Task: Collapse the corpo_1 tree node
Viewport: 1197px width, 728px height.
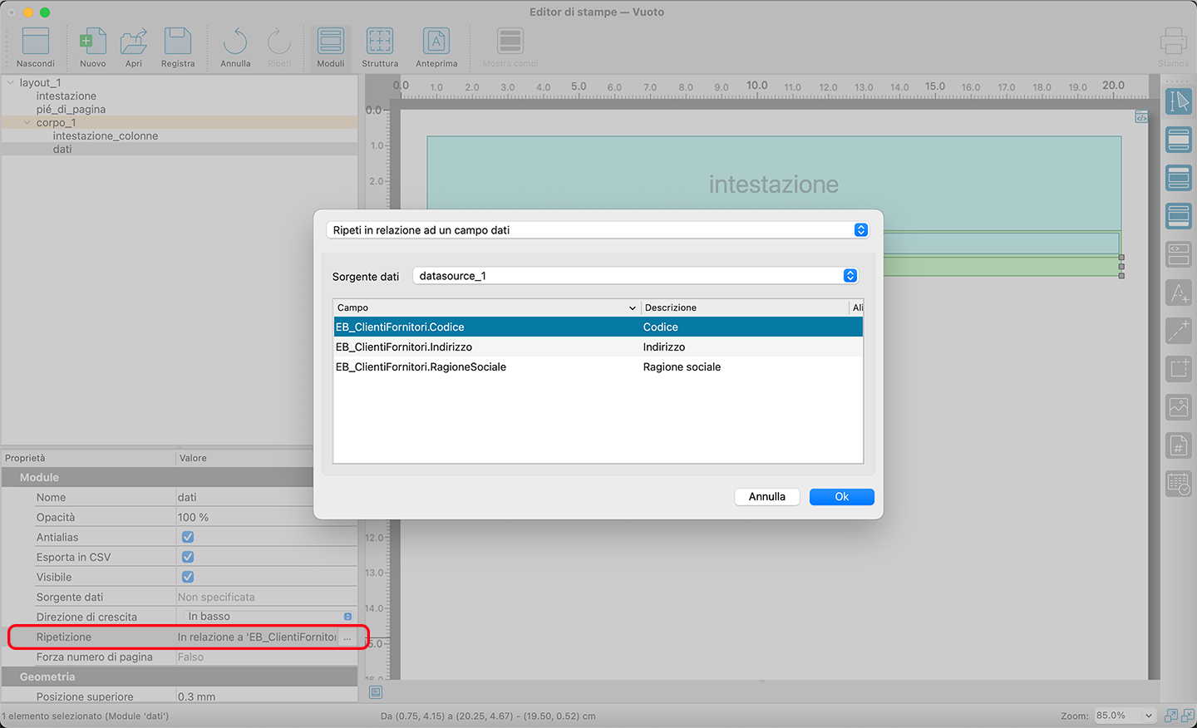Action: click(27, 122)
